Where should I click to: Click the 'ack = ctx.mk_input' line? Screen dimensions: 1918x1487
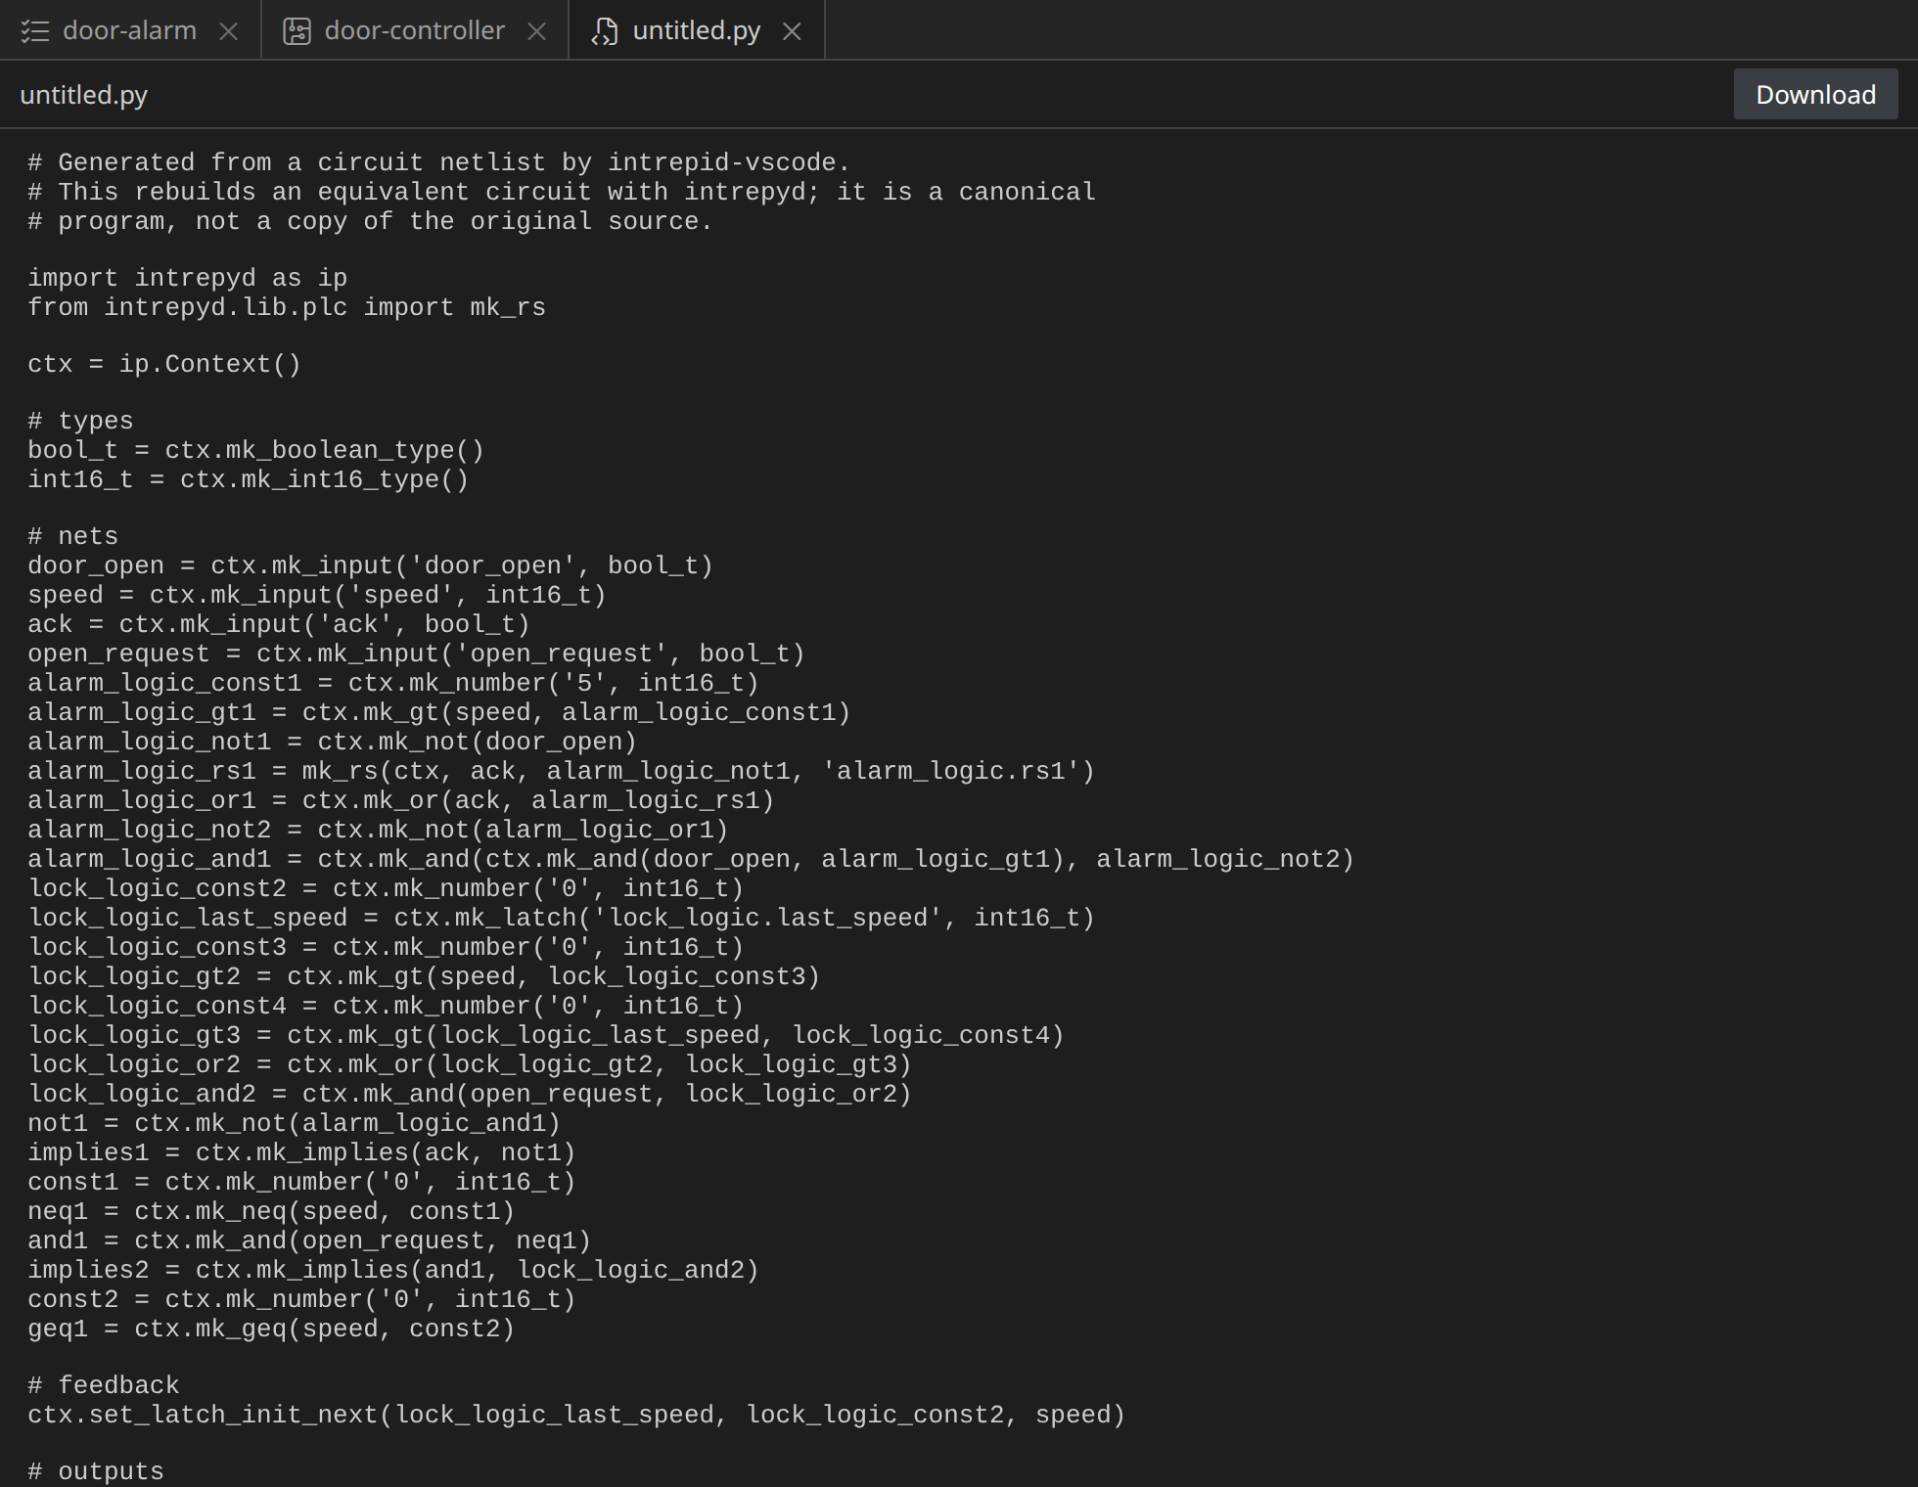tap(279, 624)
